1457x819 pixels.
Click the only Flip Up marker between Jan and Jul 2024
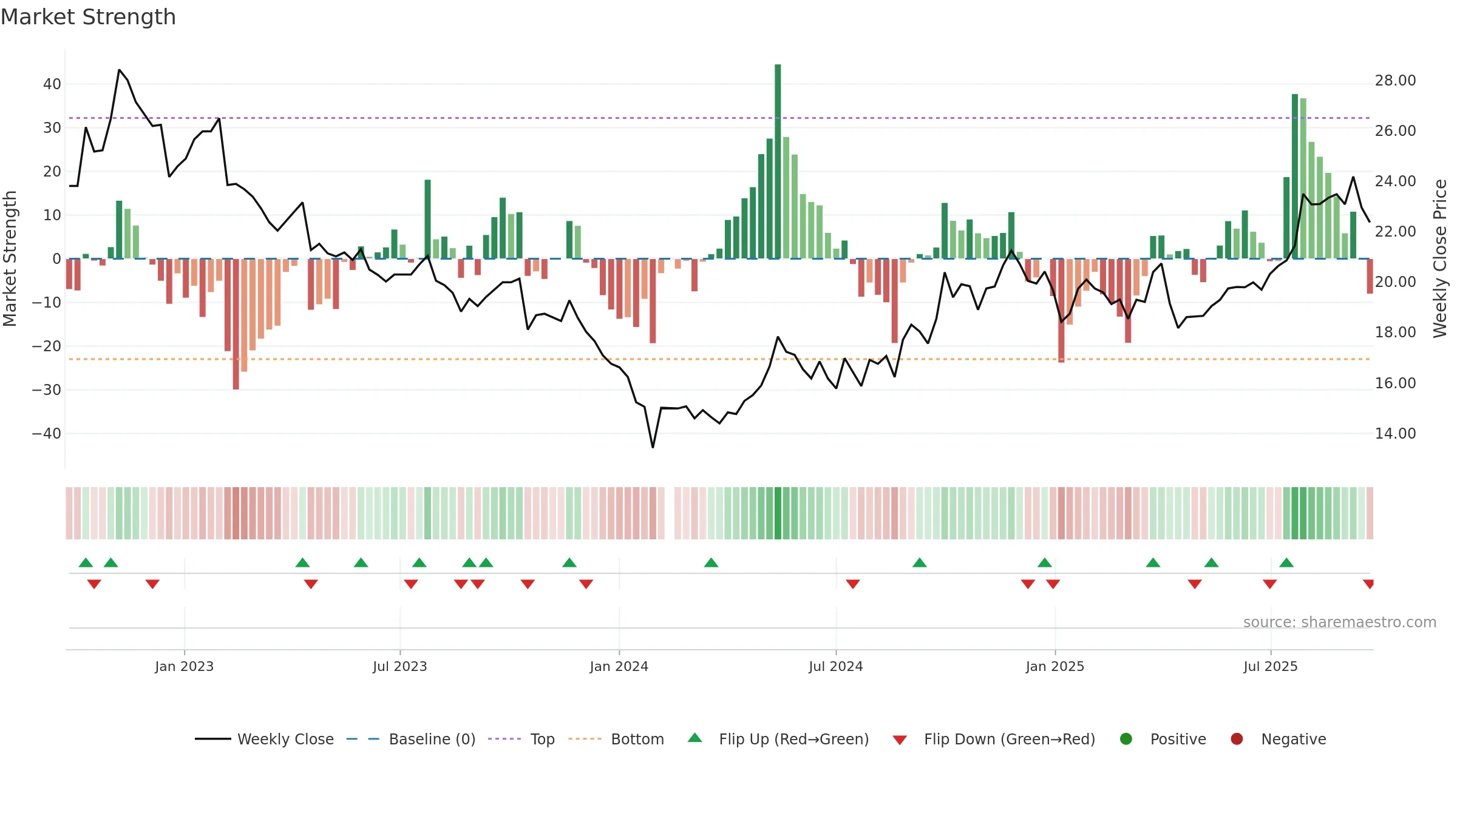pyautogui.click(x=711, y=562)
